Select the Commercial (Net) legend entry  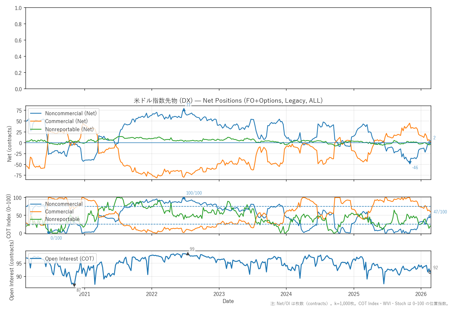tap(66, 121)
